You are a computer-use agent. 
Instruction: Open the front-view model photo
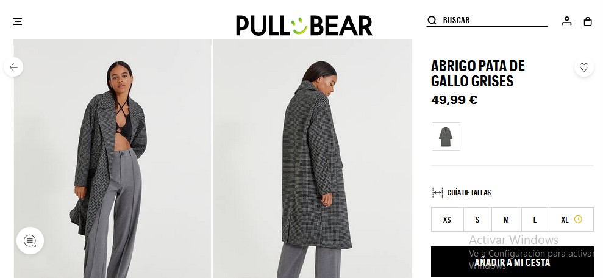point(112,158)
